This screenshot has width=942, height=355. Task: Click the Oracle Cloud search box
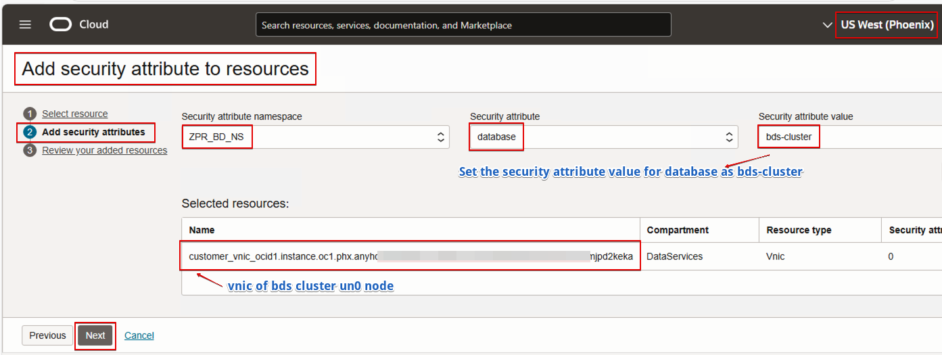[x=463, y=25]
